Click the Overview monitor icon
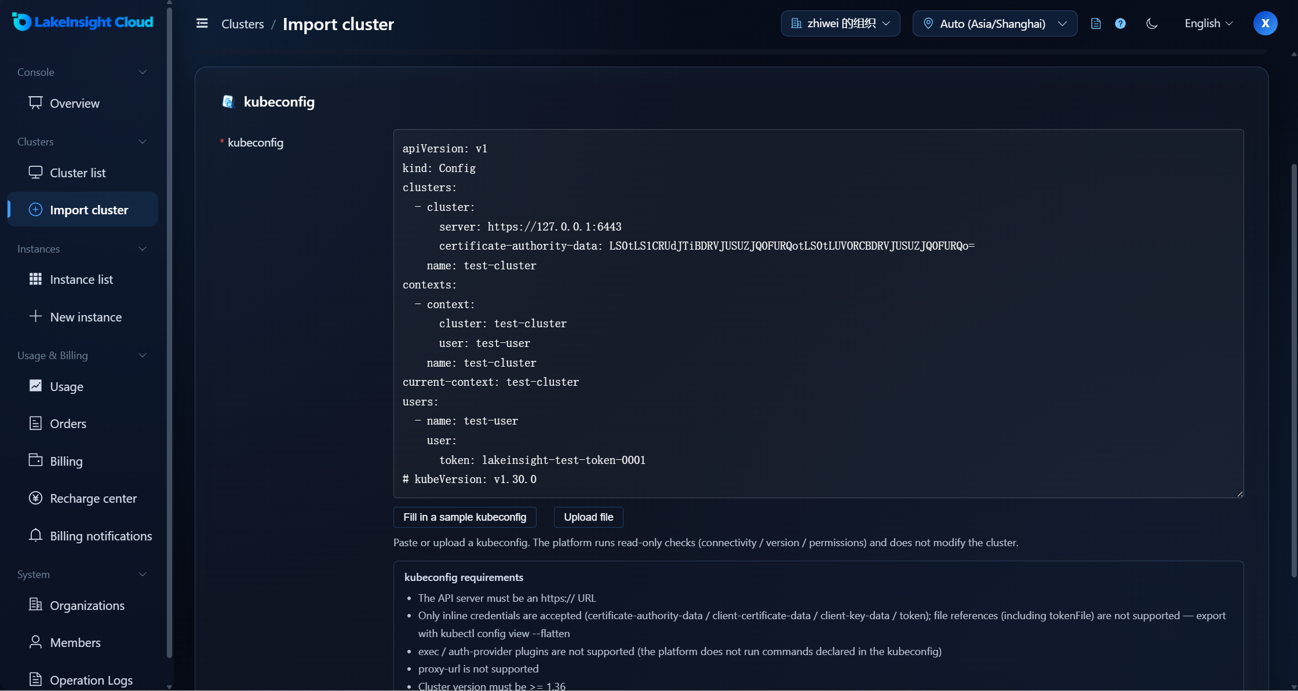Image resolution: width=1298 pixels, height=691 pixels. tap(35, 103)
